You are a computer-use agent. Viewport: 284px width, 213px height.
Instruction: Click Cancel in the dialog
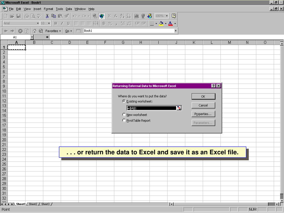[203, 105]
